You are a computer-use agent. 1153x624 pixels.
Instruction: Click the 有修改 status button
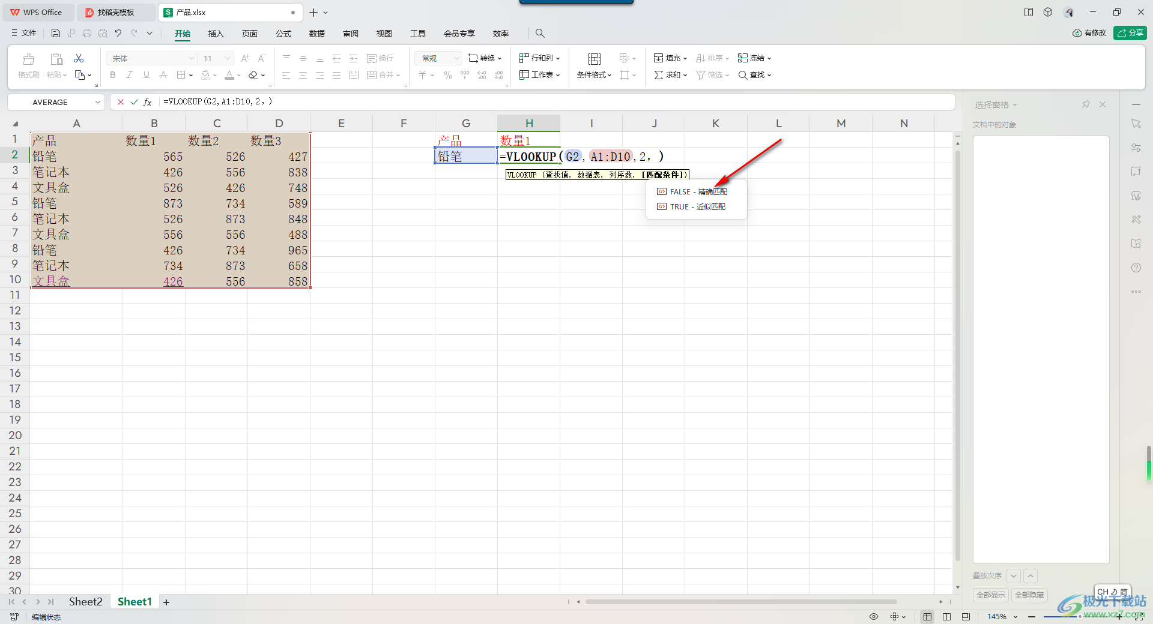tap(1089, 33)
